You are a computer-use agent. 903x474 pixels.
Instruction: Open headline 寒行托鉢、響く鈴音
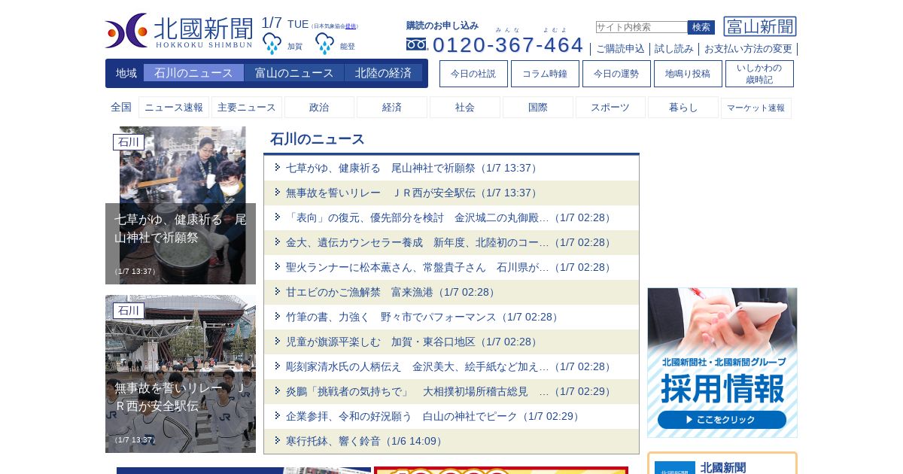tap(364, 441)
